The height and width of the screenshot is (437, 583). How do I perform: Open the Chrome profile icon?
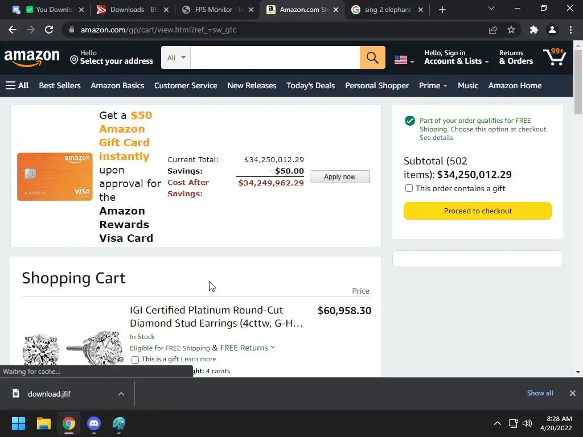(552, 30)
